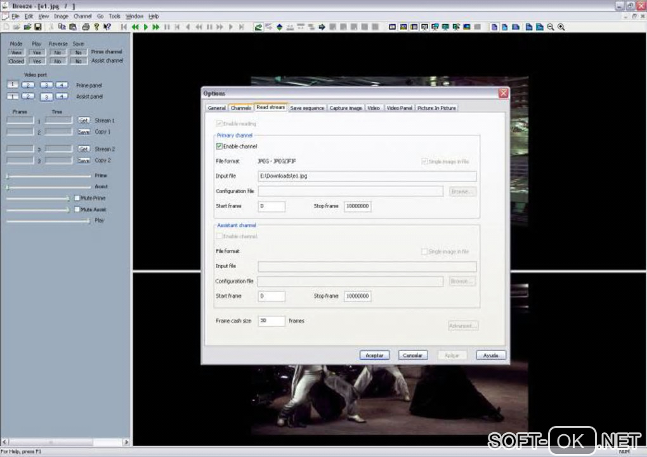Click the zoom out magnifier icon
The image size is (647, 457).
pos(551,27)
